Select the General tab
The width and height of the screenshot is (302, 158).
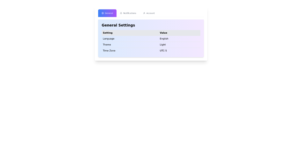pyautogui.click(x=107, y=13)
